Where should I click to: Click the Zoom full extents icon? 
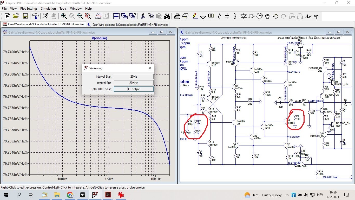[88, 16]
